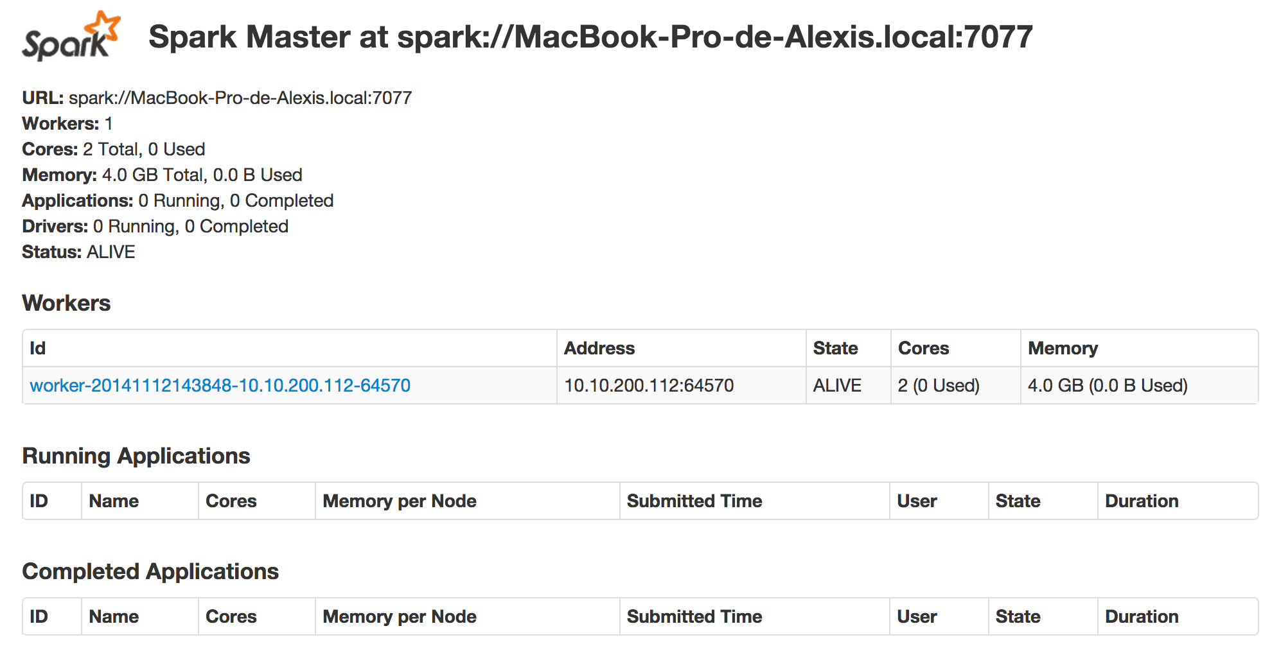Click Completed Applications Duration header
The width and height of the screenshot is (1281, 660).
[1141, 616]
